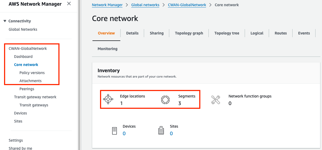
Task: Open Transit gateways in sidebar
Action: 34,105
